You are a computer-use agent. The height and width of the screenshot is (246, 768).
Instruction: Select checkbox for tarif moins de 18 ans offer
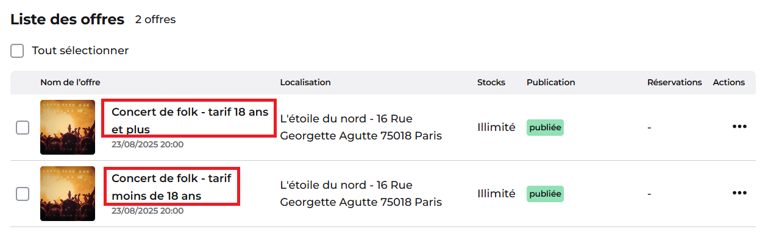[23, 194]
